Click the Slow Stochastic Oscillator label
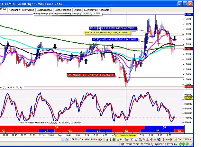The image size is (201, 147). (50, 123)
